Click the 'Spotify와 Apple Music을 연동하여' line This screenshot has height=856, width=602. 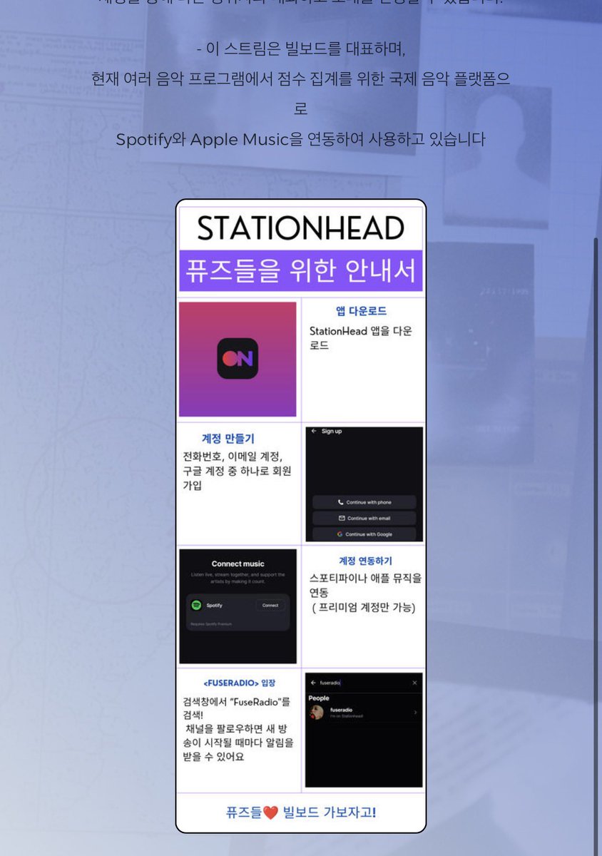tap(301, 139)
